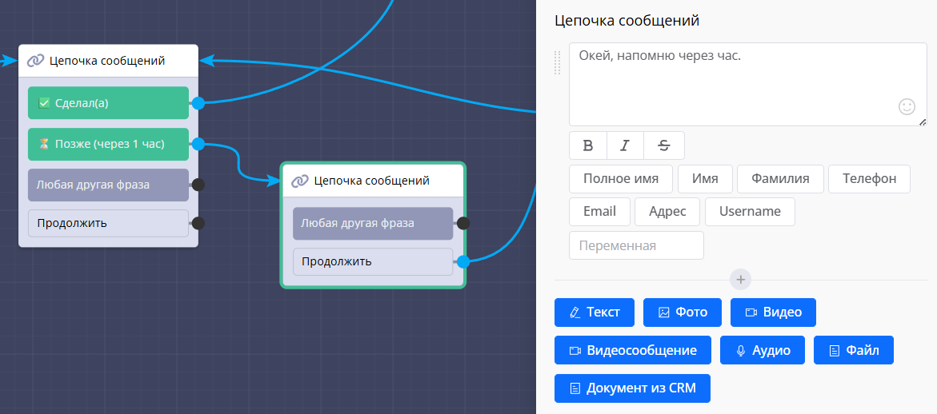937x414 pixels.
Task: Insert Полное имя variable
Action: (x=620, y=179)
